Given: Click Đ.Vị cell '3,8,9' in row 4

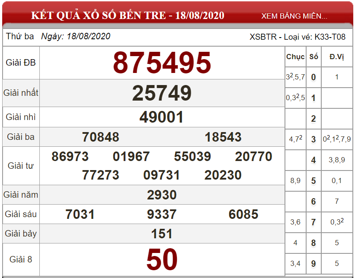Looking at the screenshot, I should click(x=337, y=160).
